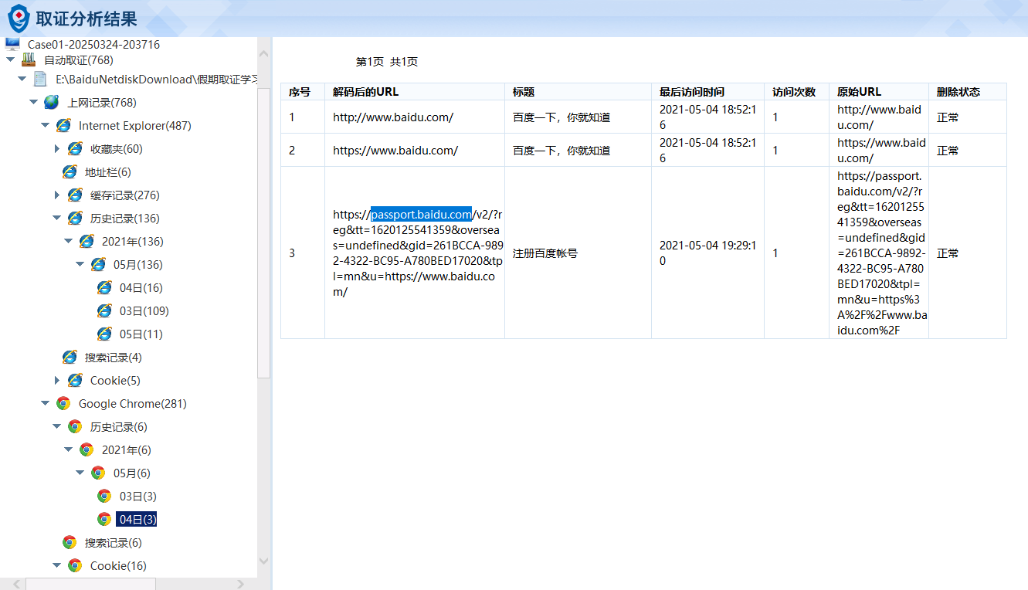Click the tree panel vertical scrollbar thumb
This screenshot has height=590, width=1028.
tap(264, 232)
